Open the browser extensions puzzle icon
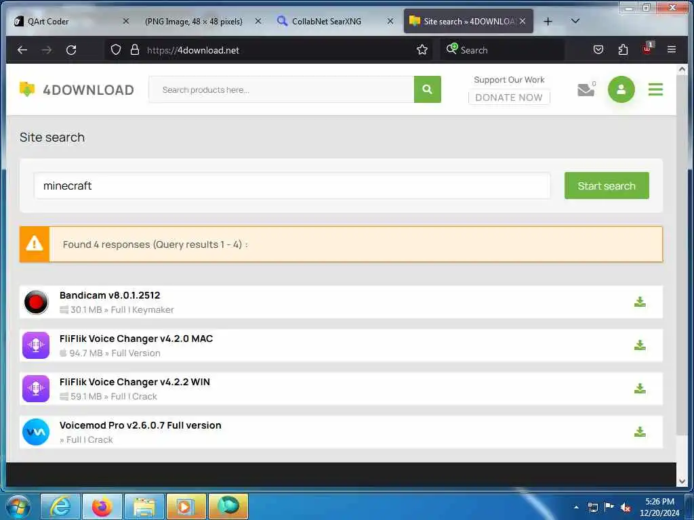This screenshot has width=694, height=520. 623,50
